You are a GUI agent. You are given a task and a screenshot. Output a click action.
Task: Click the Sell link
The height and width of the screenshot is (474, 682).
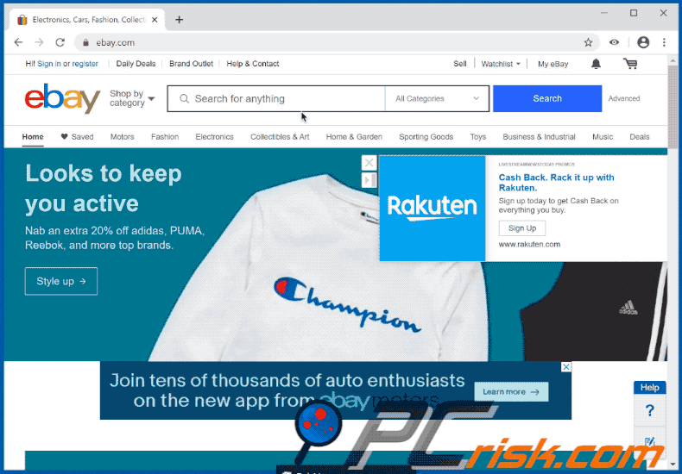tap(460, 64)
